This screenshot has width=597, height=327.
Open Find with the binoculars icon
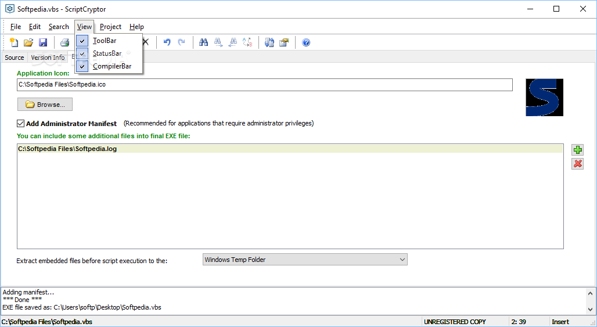click(204, 42)
